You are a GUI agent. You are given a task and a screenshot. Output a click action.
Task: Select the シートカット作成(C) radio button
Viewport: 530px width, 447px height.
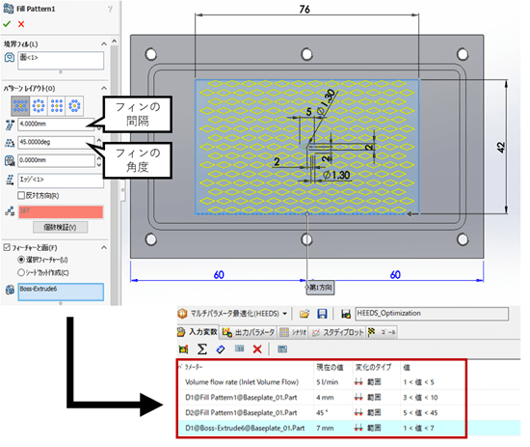pyautogui.click(x=21, y=272)
